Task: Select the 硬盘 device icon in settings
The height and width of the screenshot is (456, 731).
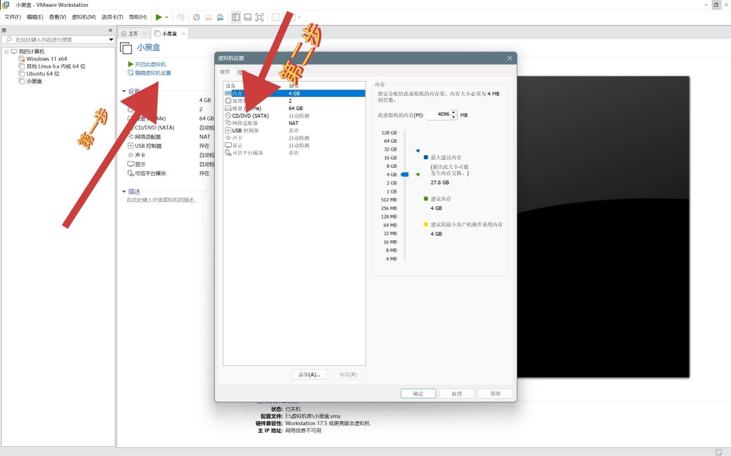Action: pyautogui.click(x=228, y=108)
